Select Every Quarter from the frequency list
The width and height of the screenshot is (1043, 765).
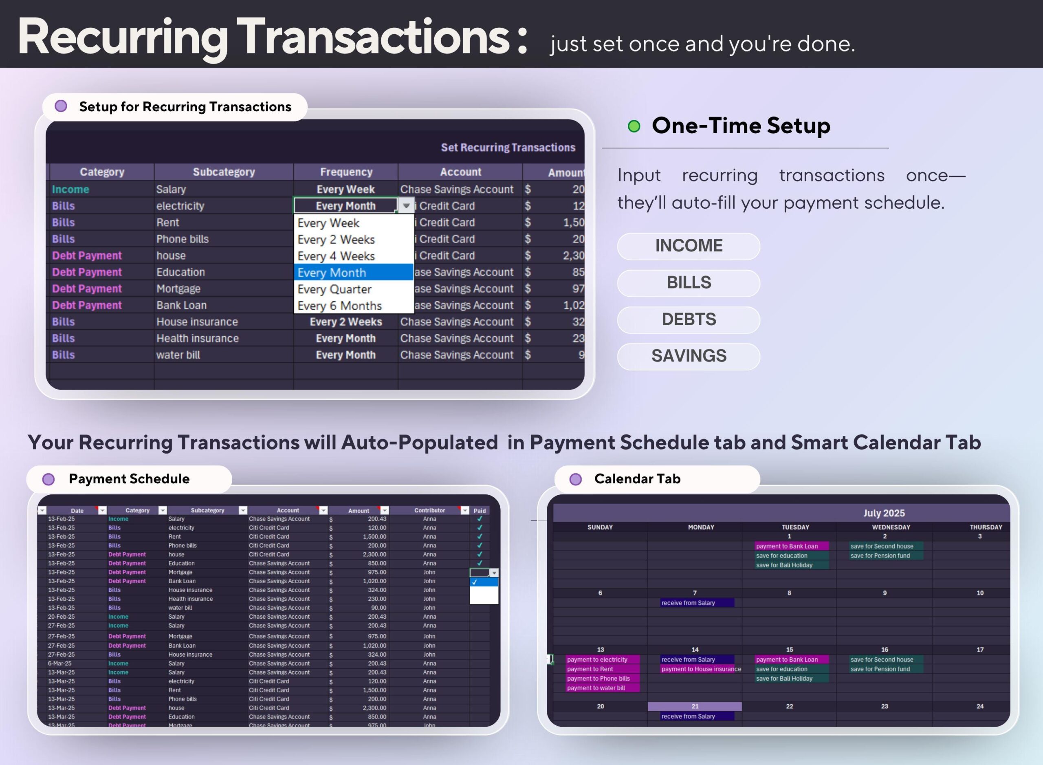pos(334,289)
